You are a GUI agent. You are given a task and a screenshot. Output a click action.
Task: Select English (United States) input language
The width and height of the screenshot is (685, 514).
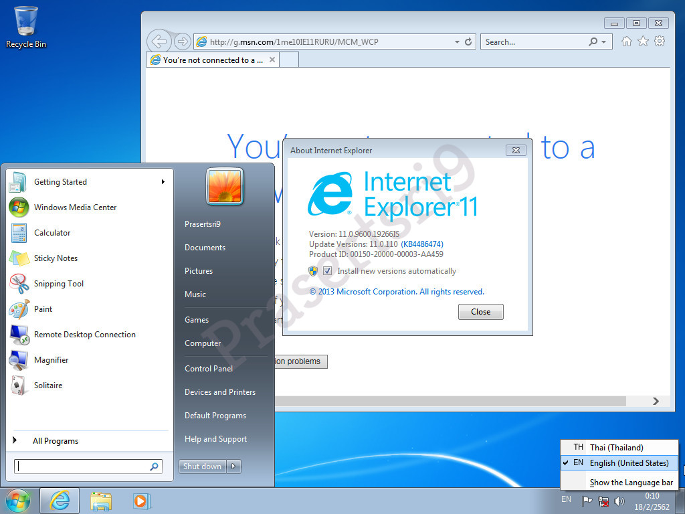619,463
